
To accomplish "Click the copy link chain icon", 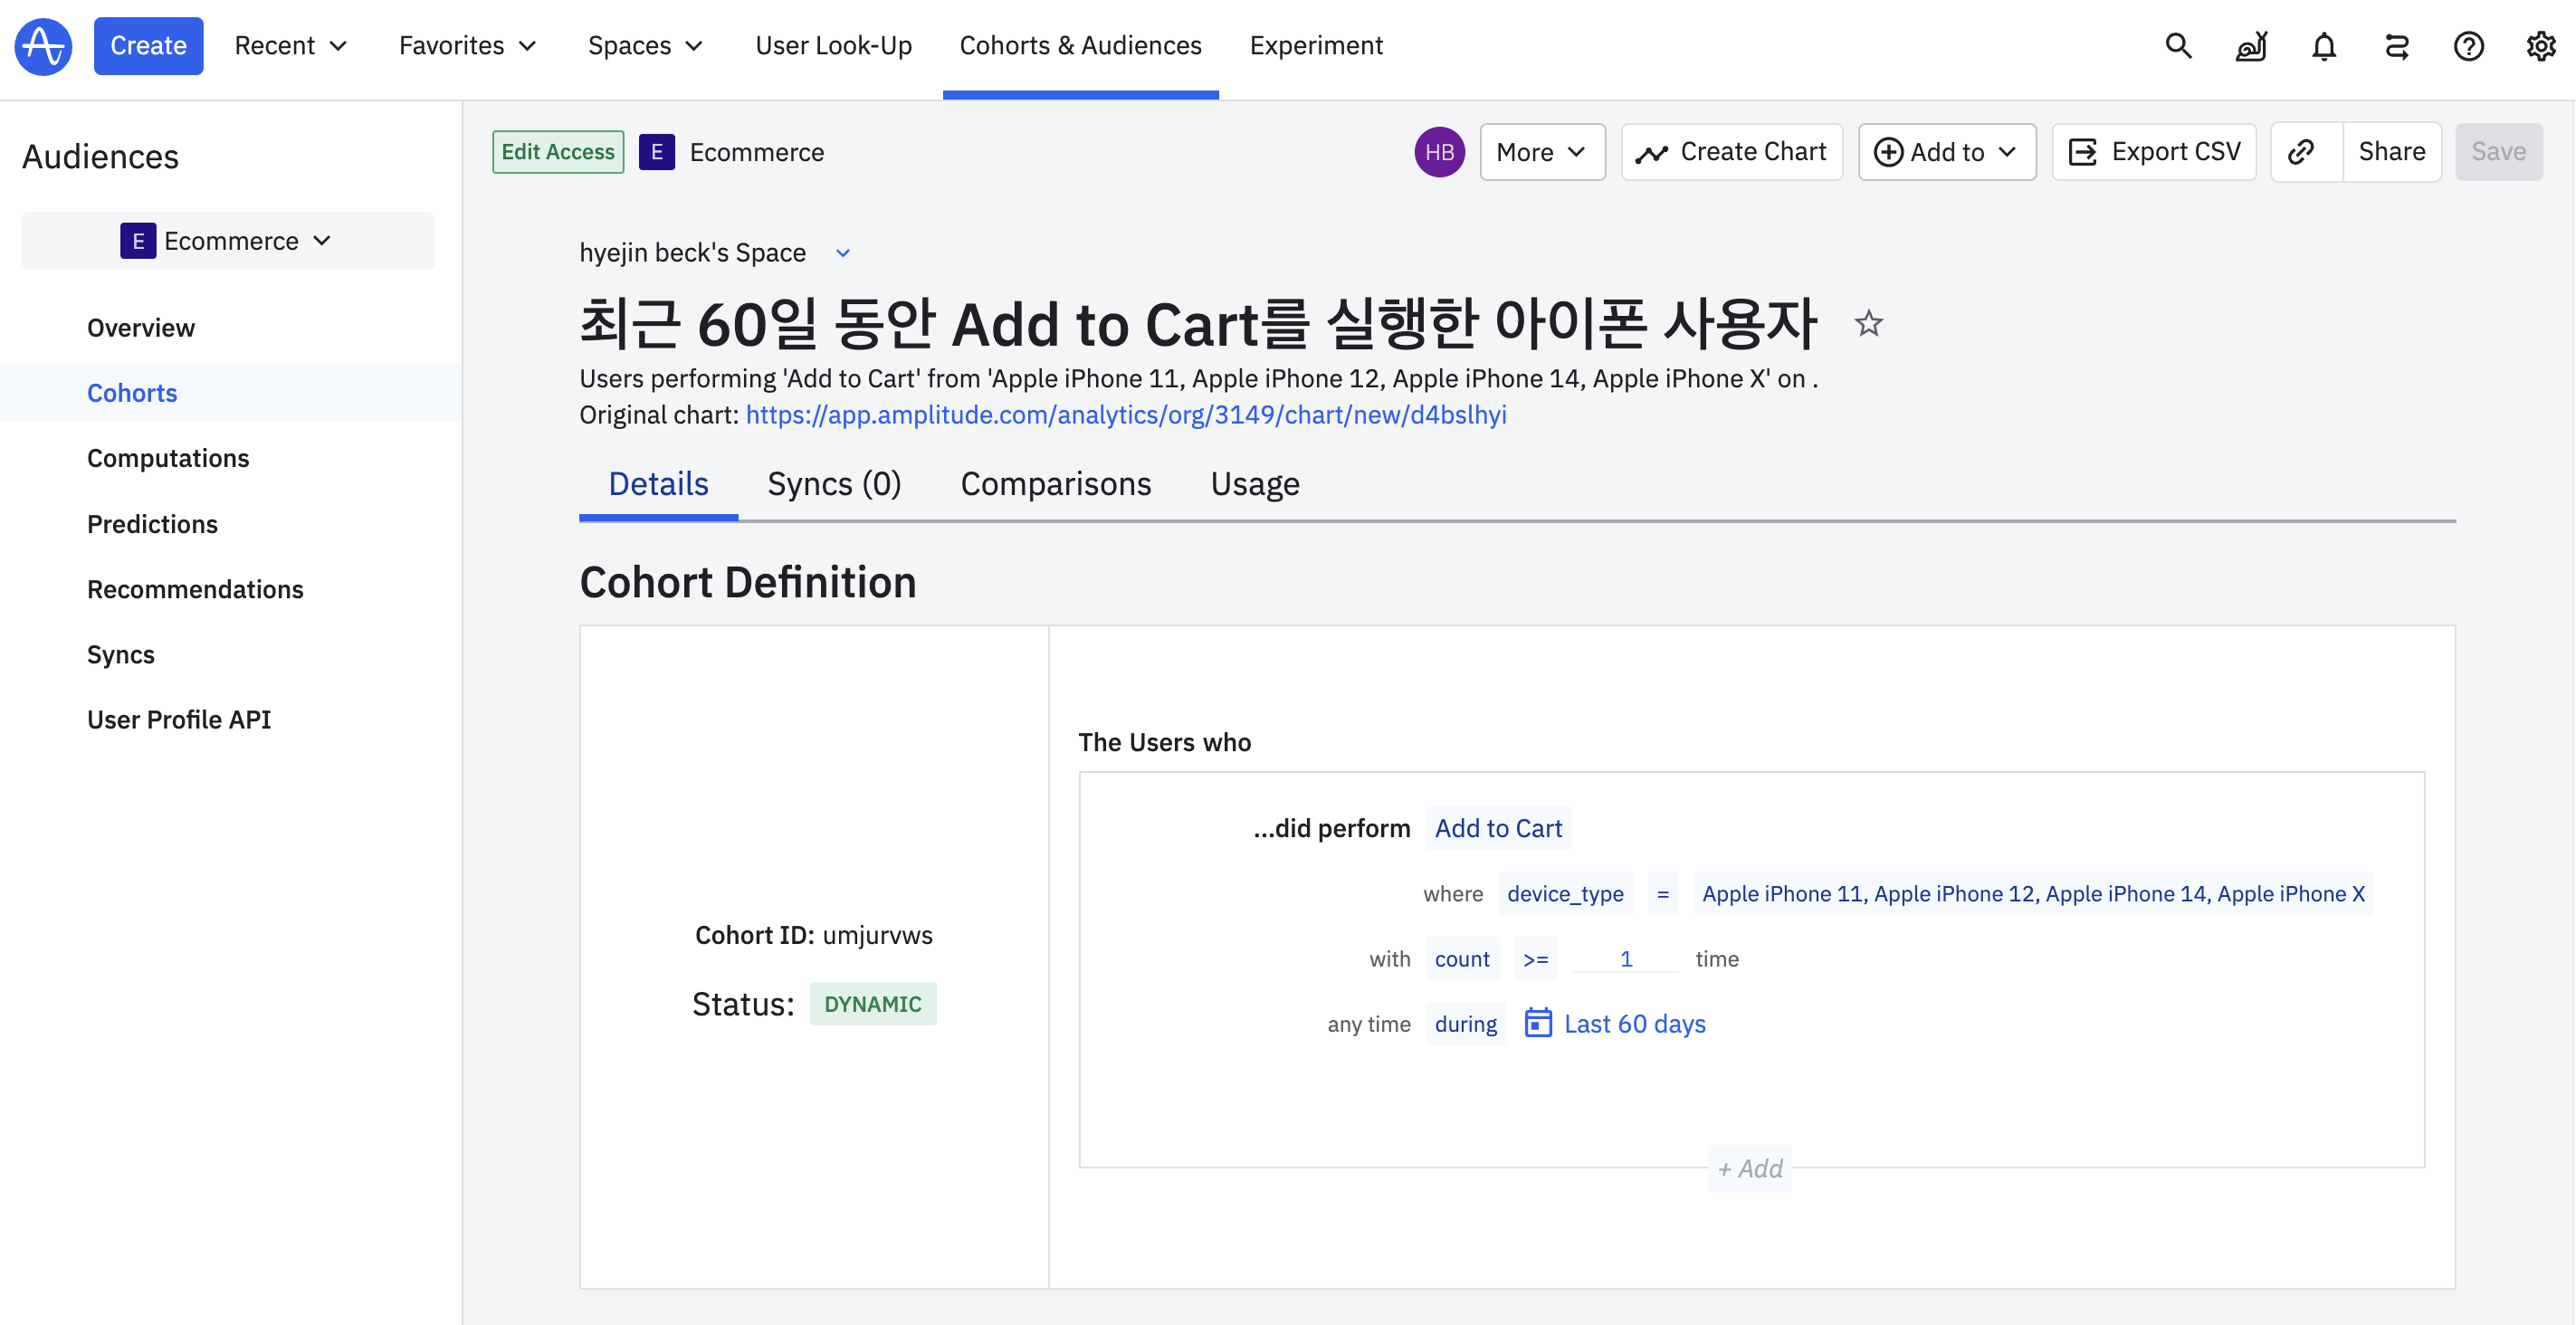I will click(x=2301, y=152).
